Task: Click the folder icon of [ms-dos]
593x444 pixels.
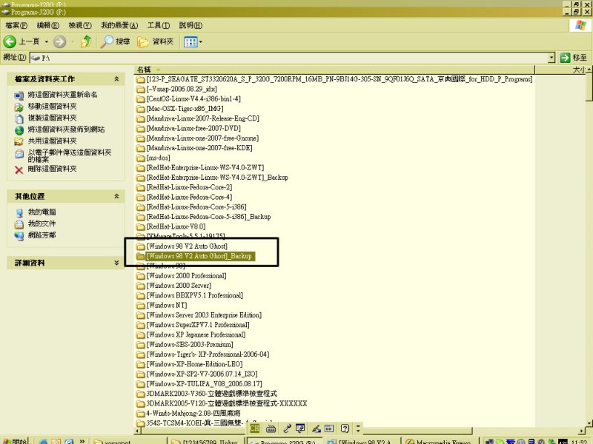Action: [x=141, y=158]
